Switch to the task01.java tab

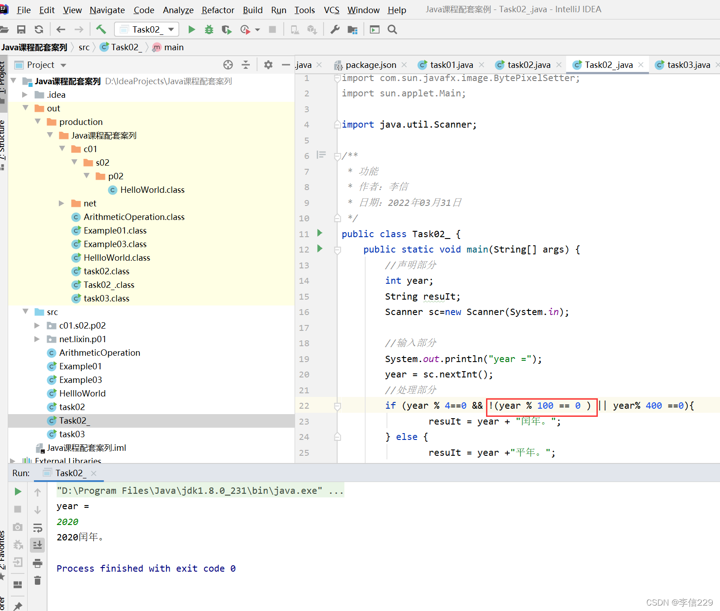click(451, 65)
